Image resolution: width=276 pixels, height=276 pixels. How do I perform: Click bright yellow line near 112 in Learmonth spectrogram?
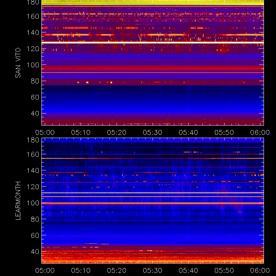point(152,193)
